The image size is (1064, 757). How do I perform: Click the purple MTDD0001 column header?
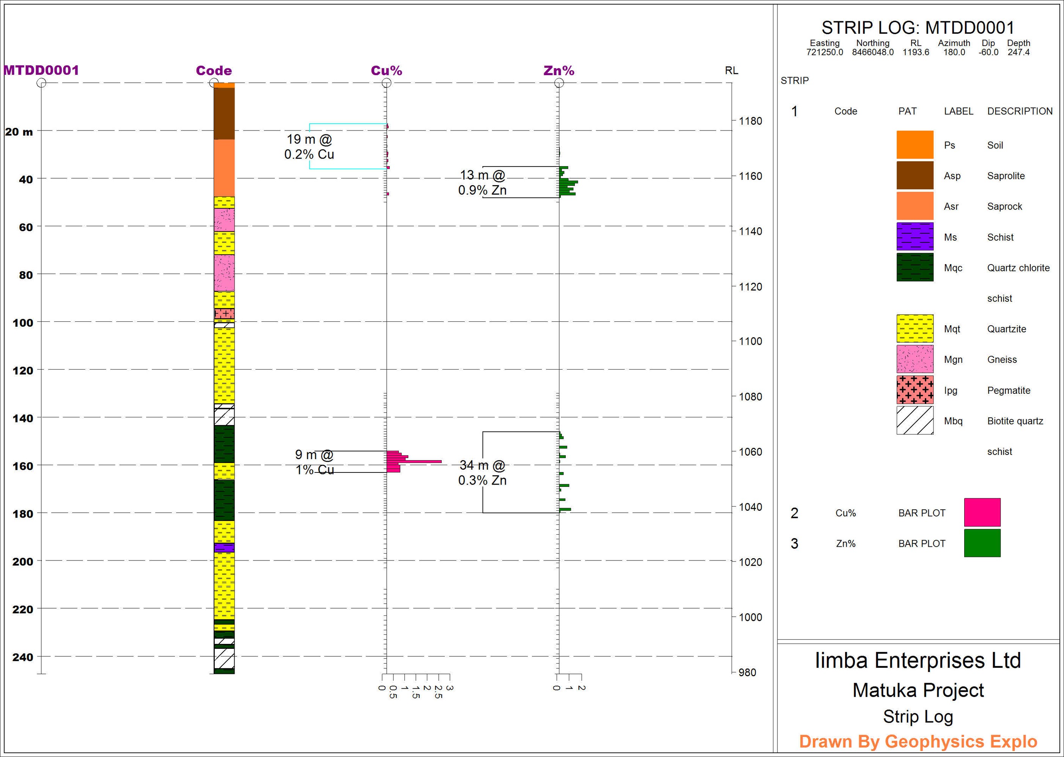point(41,70)
